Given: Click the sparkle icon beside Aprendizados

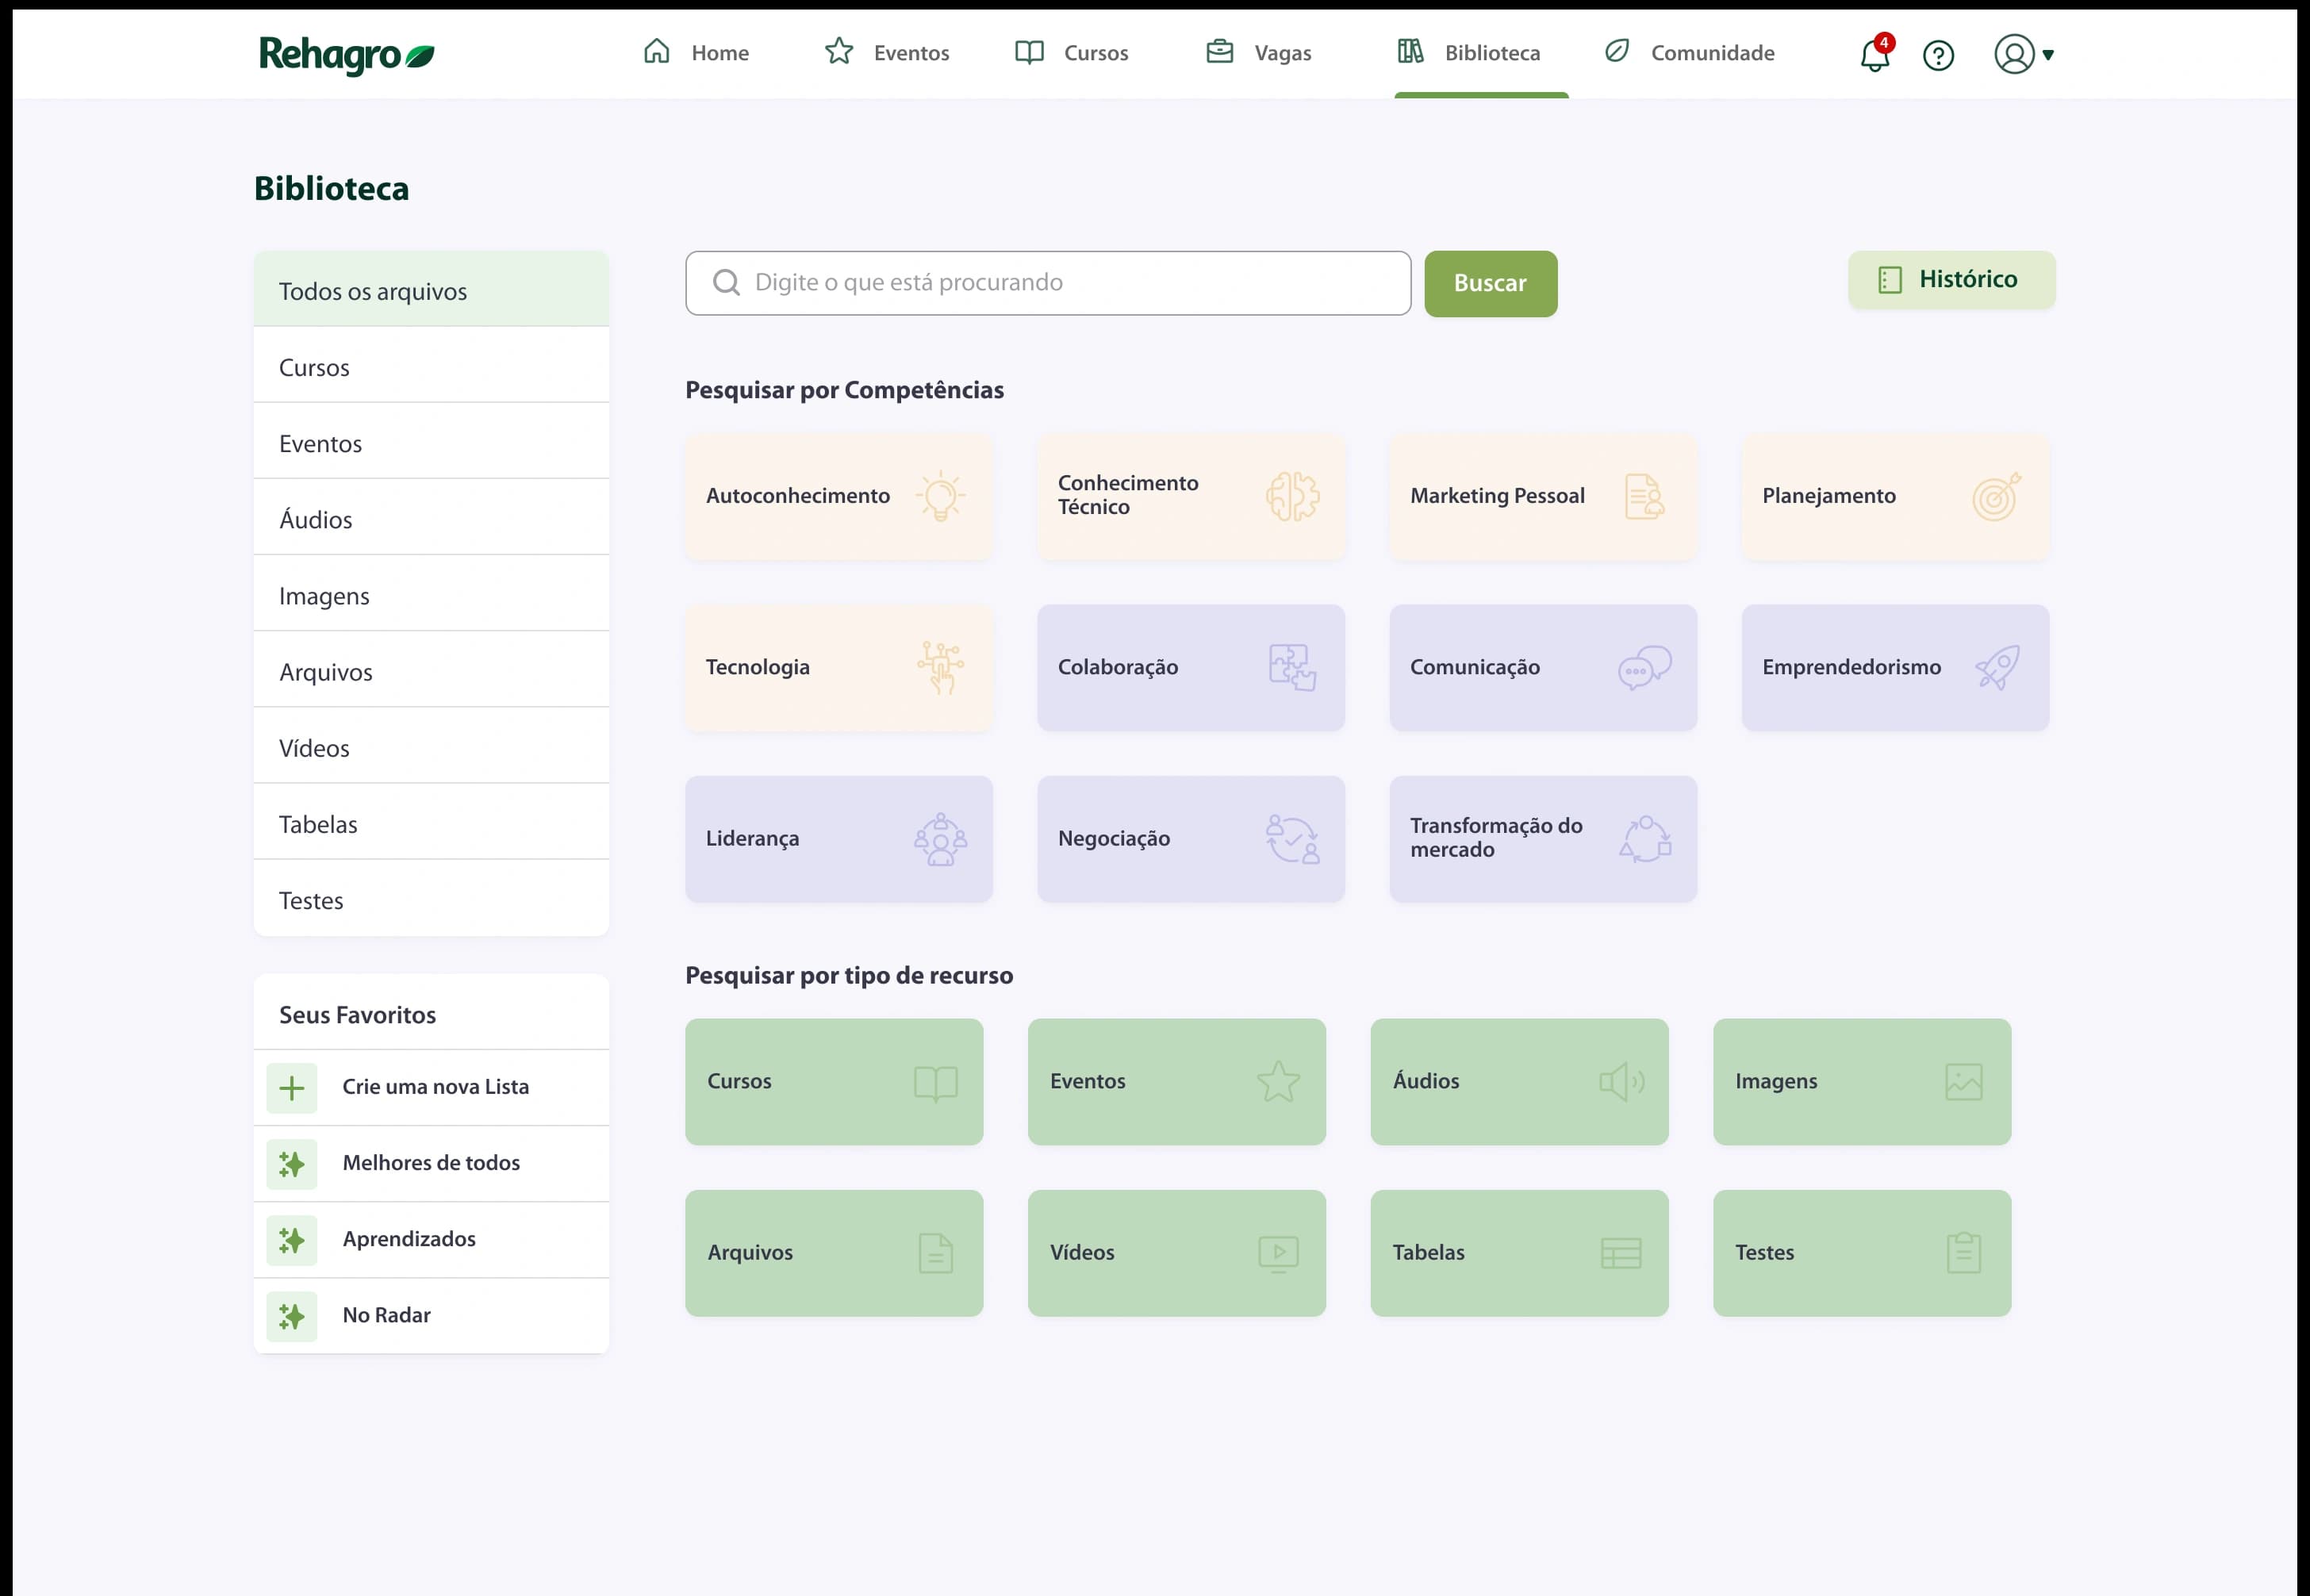Looking at the screenshot, I should coord(291,1239).
